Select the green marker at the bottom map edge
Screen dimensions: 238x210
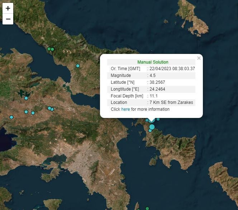147,208
